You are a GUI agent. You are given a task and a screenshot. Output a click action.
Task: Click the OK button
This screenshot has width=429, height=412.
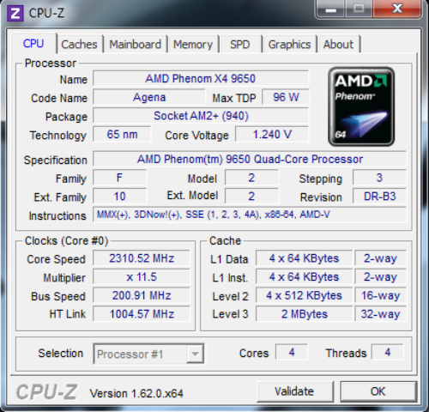pos(378,391)
